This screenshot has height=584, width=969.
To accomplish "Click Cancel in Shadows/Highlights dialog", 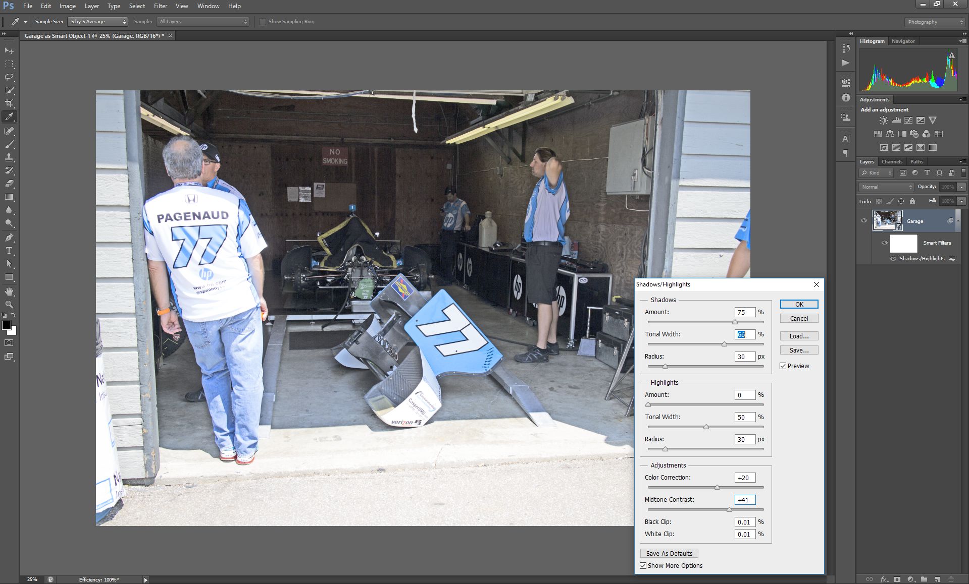I will pos(799,319).
